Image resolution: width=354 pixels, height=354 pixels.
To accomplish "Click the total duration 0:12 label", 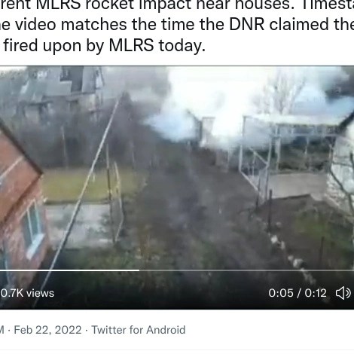I will click(x=316, y=293).
